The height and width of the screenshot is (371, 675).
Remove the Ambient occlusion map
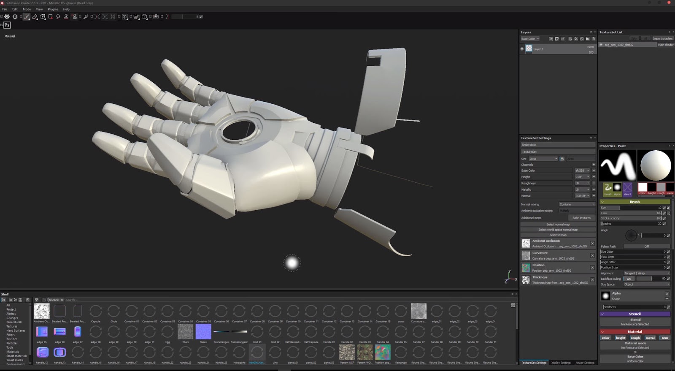coord(592,244)
